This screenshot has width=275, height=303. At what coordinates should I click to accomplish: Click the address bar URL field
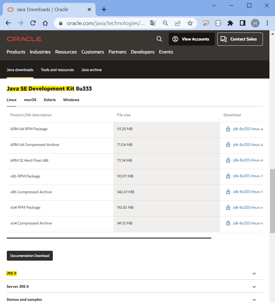click(105, 23)
